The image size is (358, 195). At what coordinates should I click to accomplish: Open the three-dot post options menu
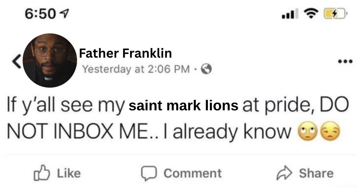click(x=345, y=61)
